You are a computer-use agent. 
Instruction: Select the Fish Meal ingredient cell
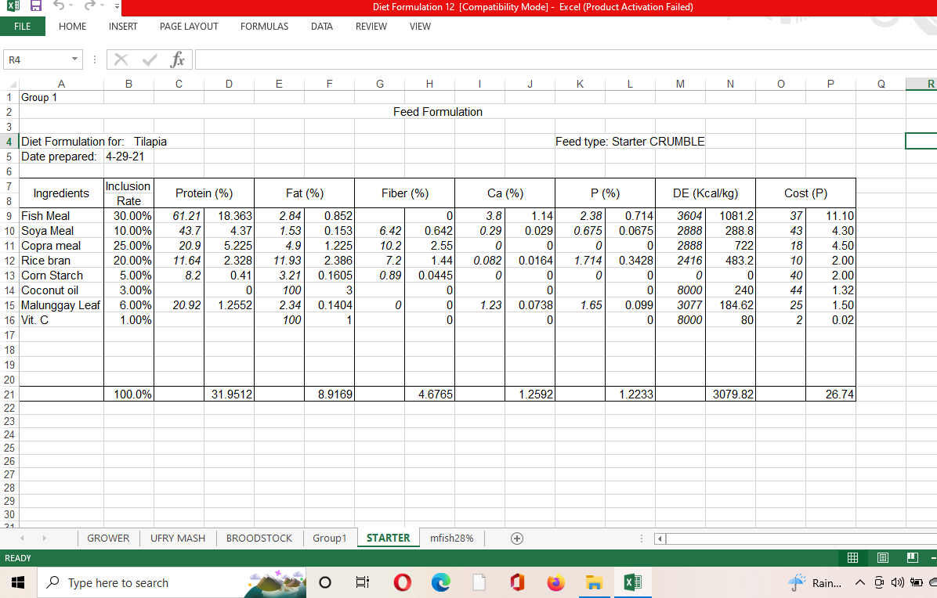tap(61, 216)
